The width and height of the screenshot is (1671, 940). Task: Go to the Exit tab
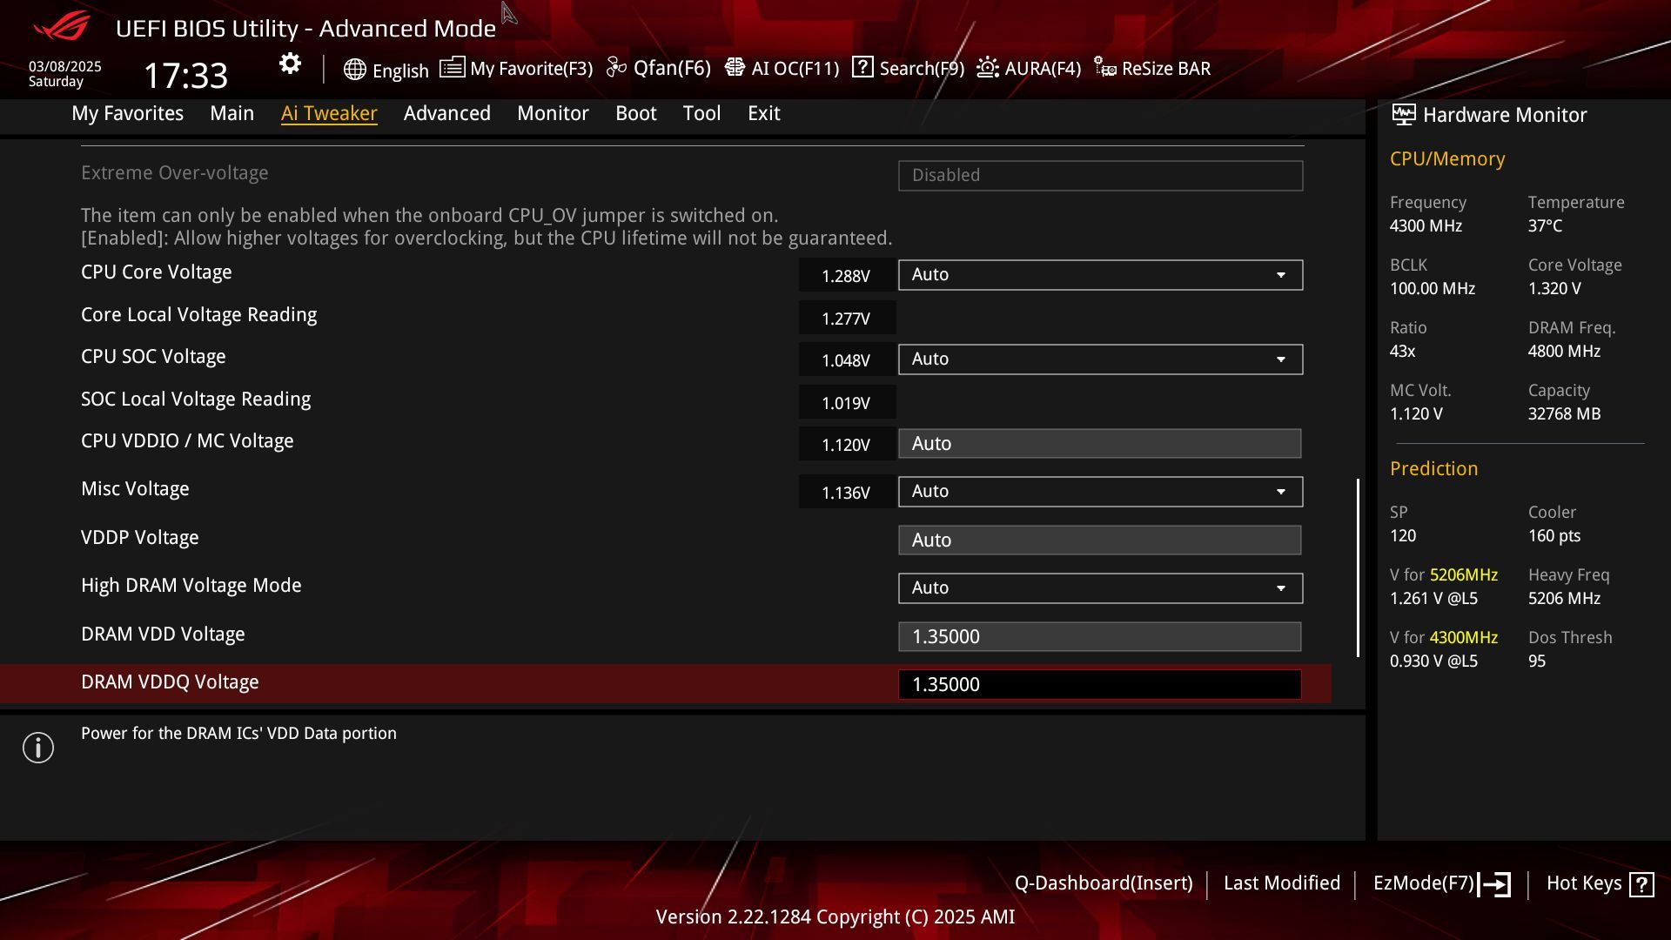click(x=764, y=113)
